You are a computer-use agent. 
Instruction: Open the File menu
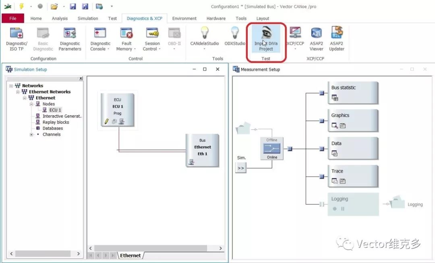pyautogui.click(x=13, y=18)
